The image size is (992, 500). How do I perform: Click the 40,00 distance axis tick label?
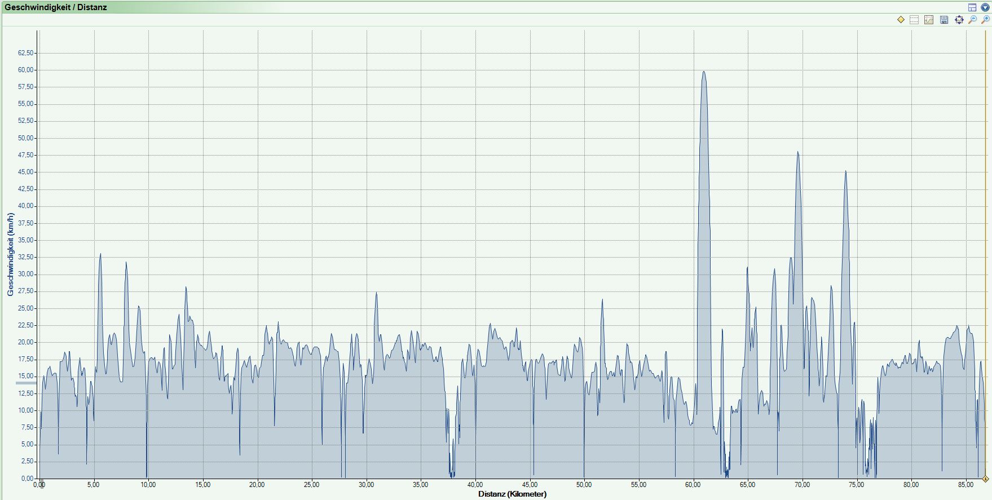[x=475, y=485]
